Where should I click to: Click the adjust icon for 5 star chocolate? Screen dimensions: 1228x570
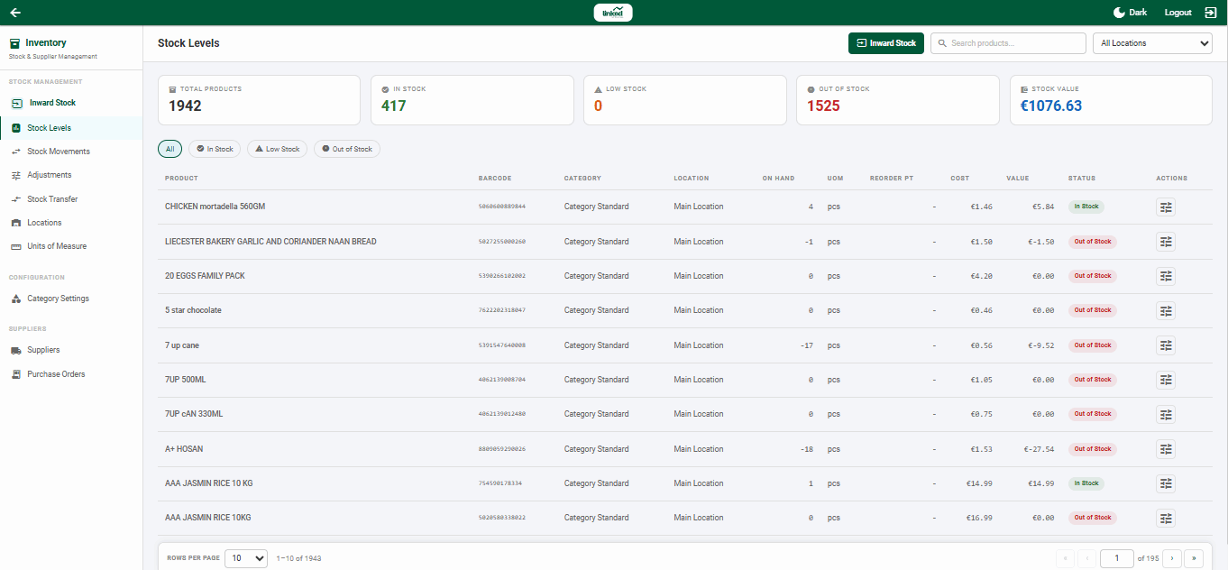click(x=1166, y=310)
